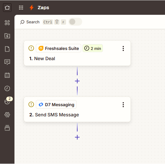Select the 2. Send SMS Message action step

click(x=77, y=109)
